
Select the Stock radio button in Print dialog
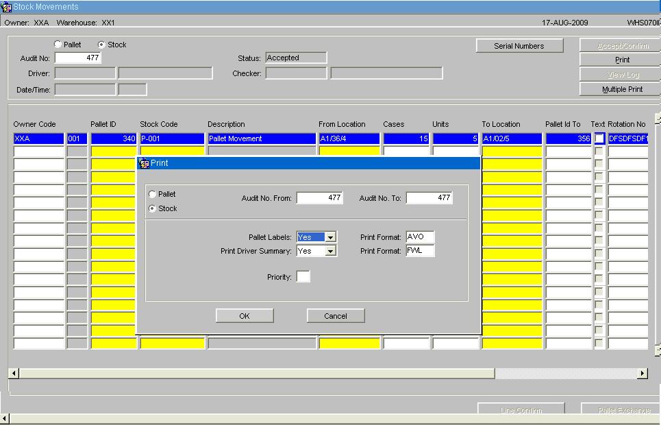click(x=152, y=208)
